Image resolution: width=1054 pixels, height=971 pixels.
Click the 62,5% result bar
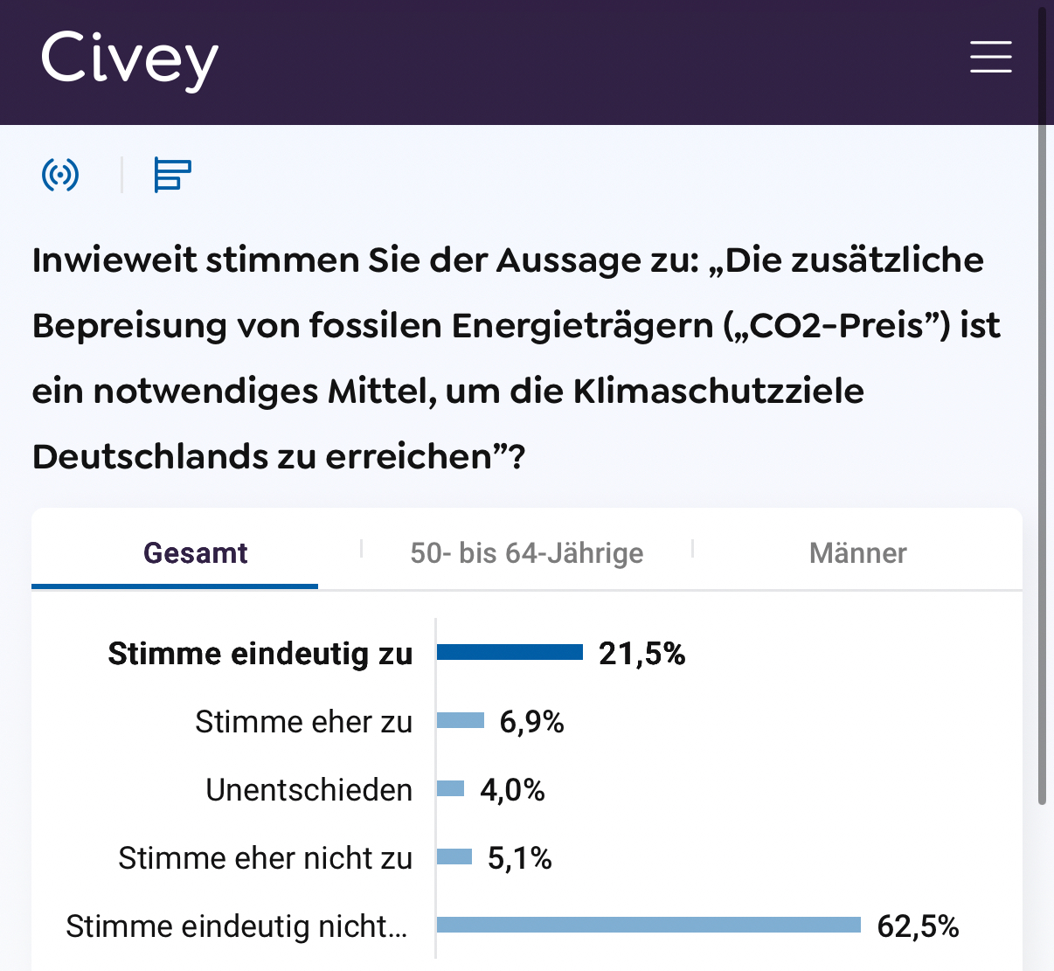click(648, 925)
